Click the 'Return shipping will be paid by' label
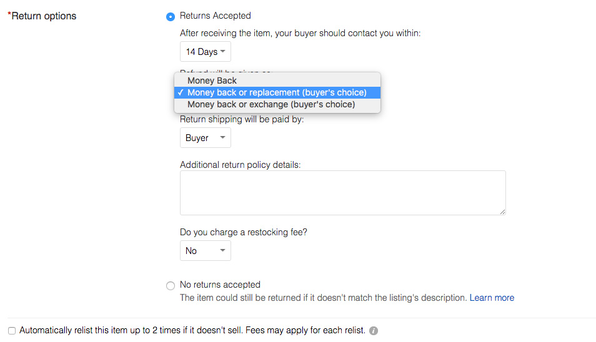Viewport: 596px width, 342px height. pyautogui.click(x=242, y=119)
